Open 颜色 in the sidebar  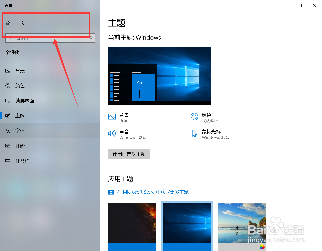click(x=20, y=86)
